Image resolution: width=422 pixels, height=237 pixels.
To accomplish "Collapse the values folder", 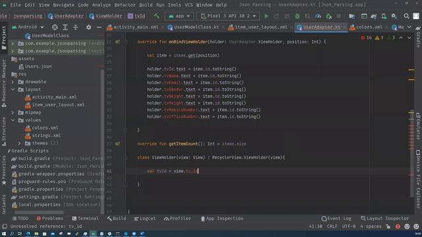I will click(13, 120).
